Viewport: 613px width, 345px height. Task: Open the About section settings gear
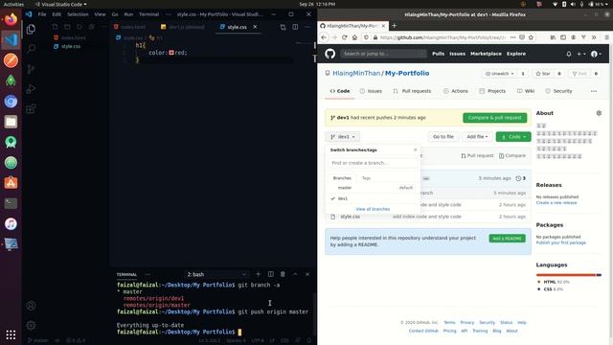coord(599,113)
